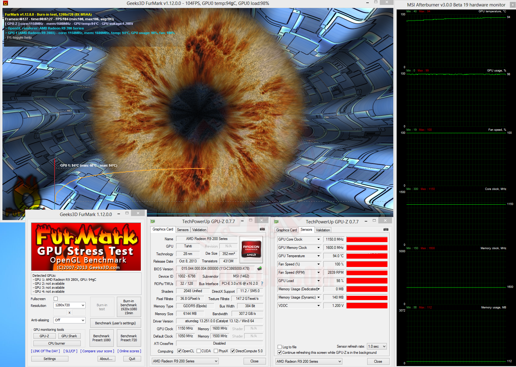Click the Bus Interface question mark icon
This screenshot has width=516, height=367.
(x=262, y=284)
